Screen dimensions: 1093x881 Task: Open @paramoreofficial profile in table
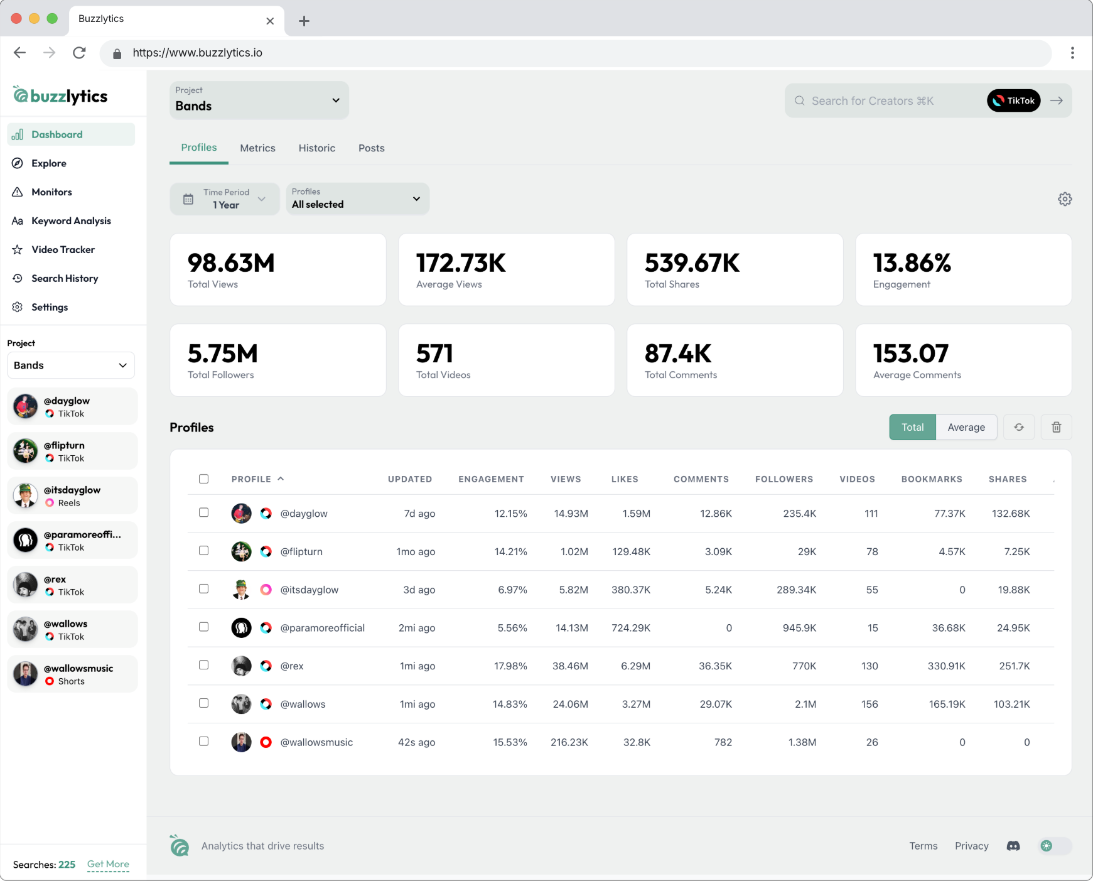point(322,628)
